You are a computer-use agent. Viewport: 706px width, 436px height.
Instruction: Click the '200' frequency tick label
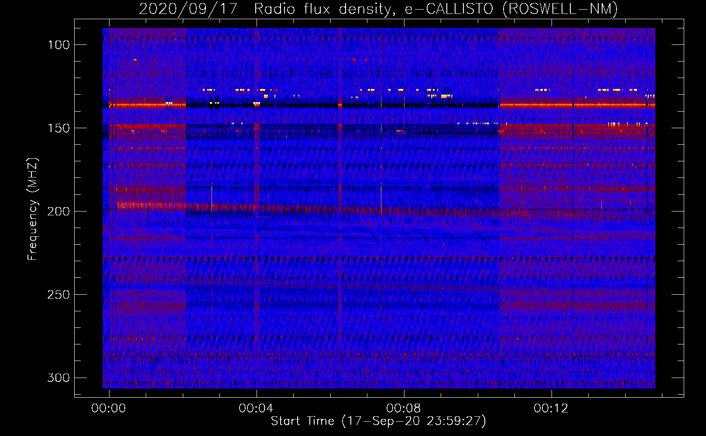pos(59,211)
